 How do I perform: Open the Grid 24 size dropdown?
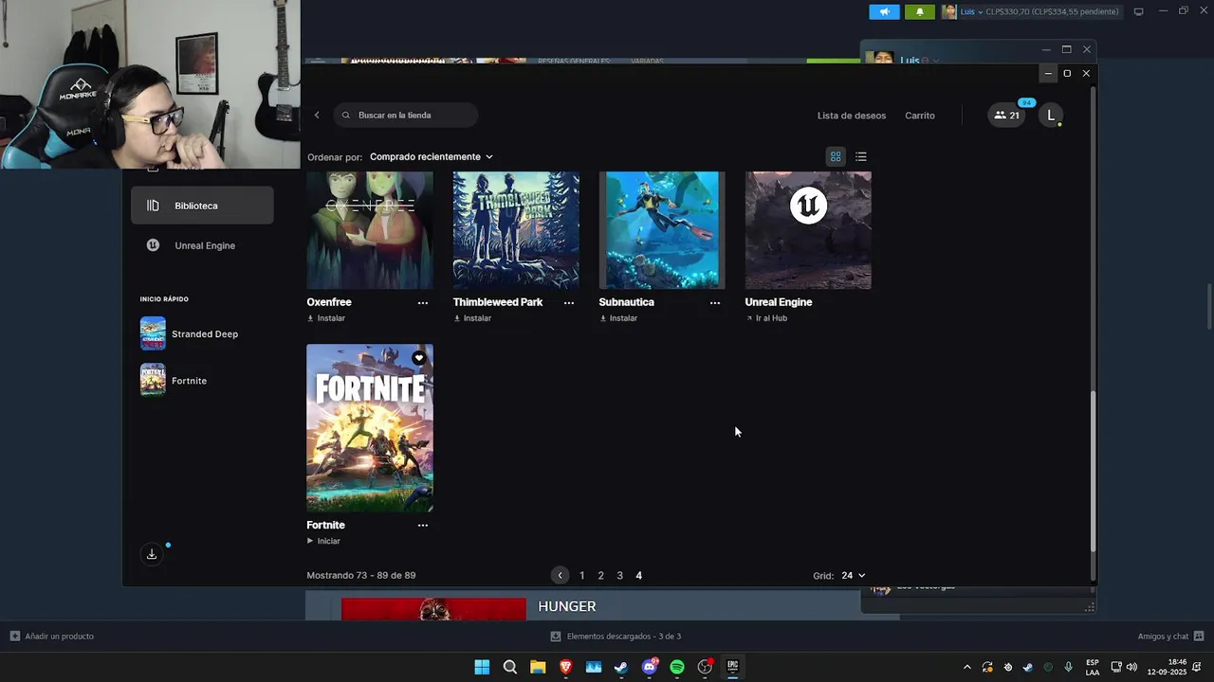(x=853, y=575)
